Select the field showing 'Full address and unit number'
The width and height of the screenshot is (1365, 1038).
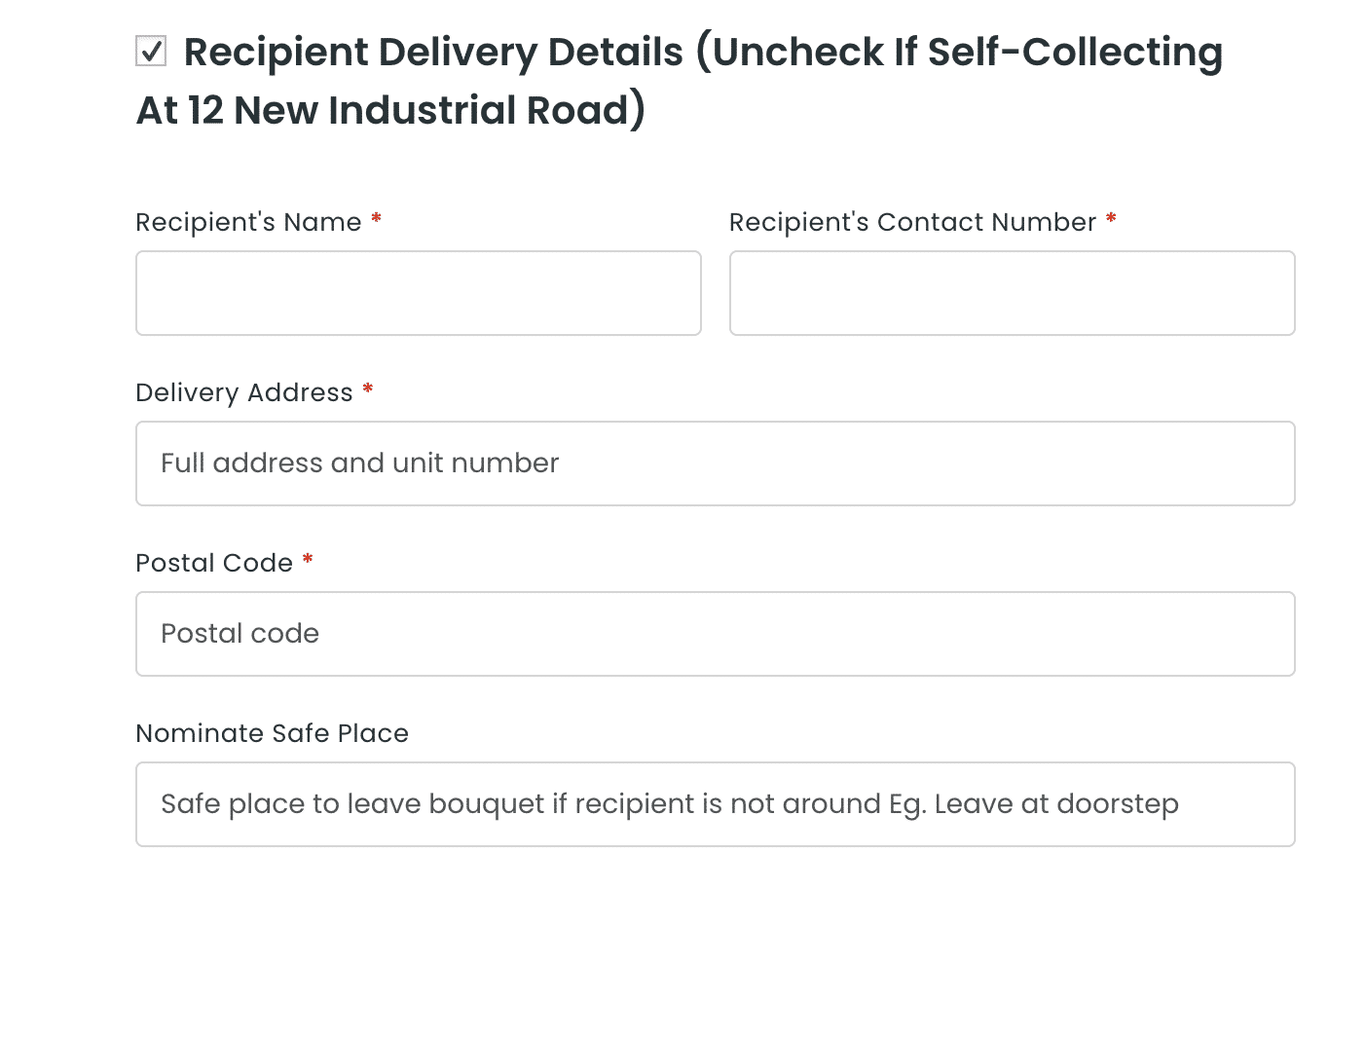point(715,463)
